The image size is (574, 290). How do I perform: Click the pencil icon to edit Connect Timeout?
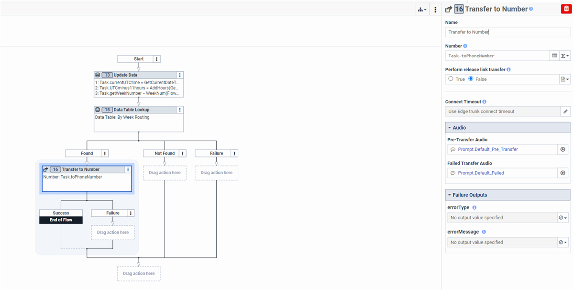click(x=565, y=111)
